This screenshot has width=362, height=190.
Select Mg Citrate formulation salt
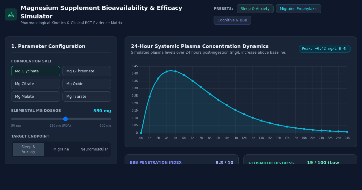(36, 84)
